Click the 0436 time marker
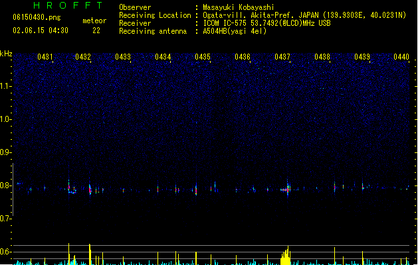This screenshot has width=418, height=265. point(243,57)
